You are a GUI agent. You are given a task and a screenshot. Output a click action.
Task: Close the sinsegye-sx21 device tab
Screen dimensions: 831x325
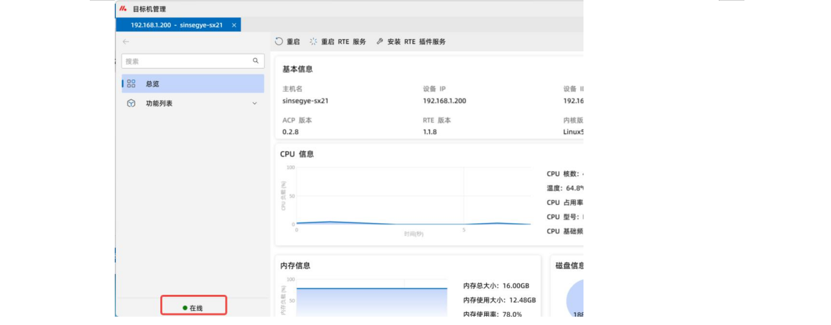pos(234,25)
